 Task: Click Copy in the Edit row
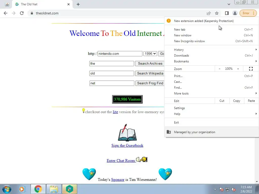coord(237,101)
